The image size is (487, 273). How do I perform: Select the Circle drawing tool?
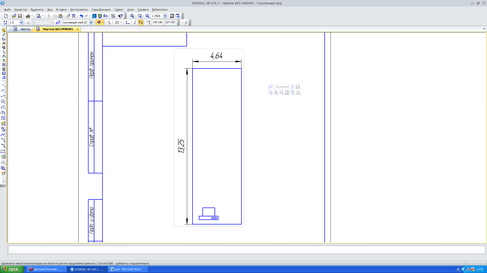coord(3,101)
